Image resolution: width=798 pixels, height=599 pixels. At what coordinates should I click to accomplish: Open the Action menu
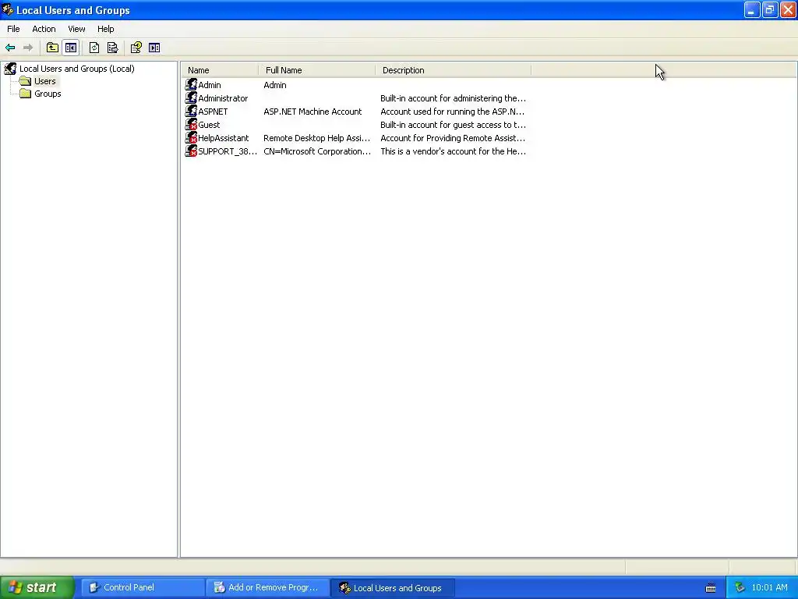click(x=44, y=29)
